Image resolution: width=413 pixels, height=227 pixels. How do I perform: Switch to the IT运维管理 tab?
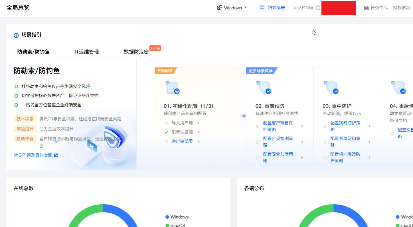pos(87,52)
